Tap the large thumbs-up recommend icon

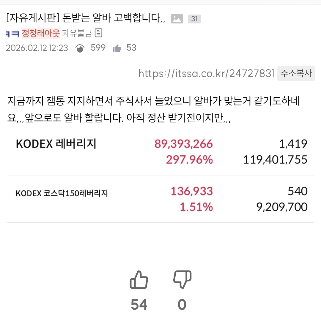139,280
